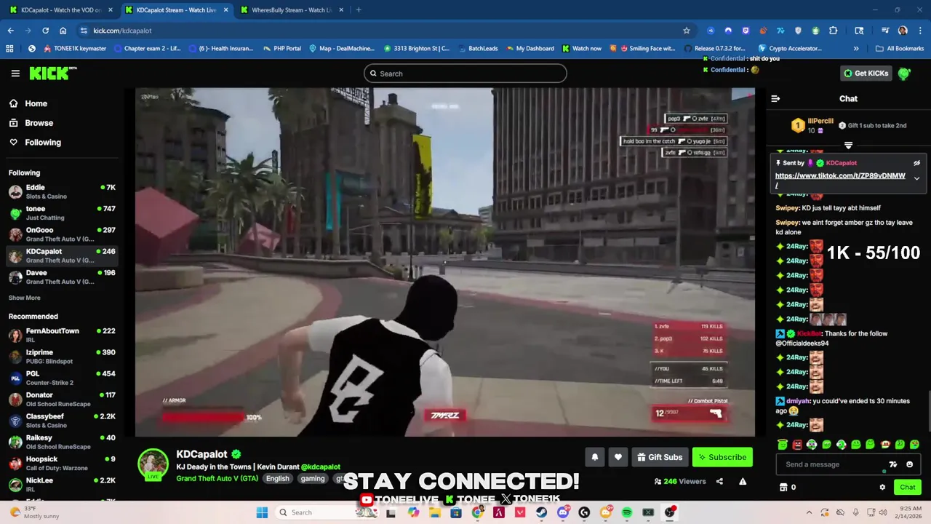Open a new browser tab
Viewport: 931px width, 524px height.
(359, 10)
